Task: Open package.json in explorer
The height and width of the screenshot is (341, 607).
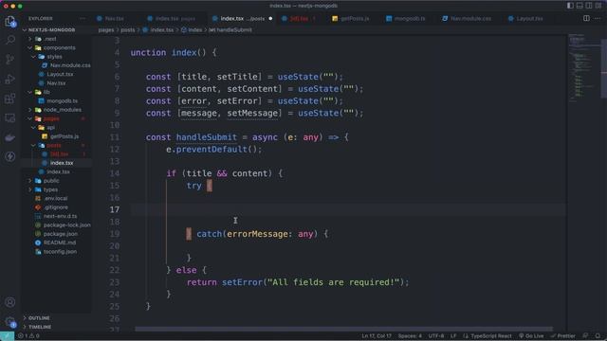Action: [61, 234]
